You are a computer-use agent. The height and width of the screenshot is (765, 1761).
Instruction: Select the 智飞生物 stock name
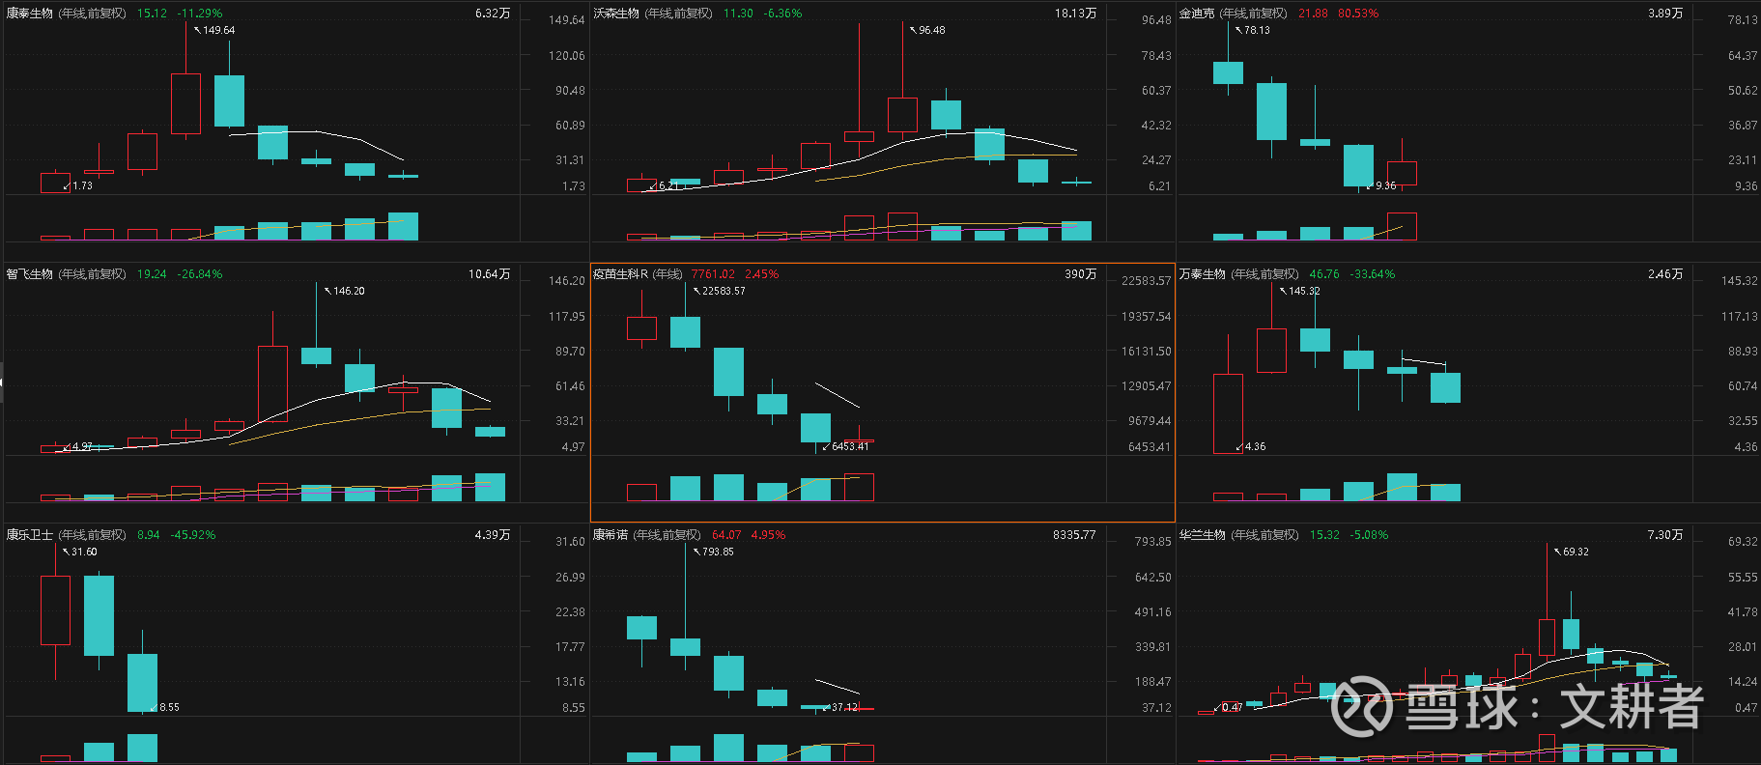pos(30,274)
